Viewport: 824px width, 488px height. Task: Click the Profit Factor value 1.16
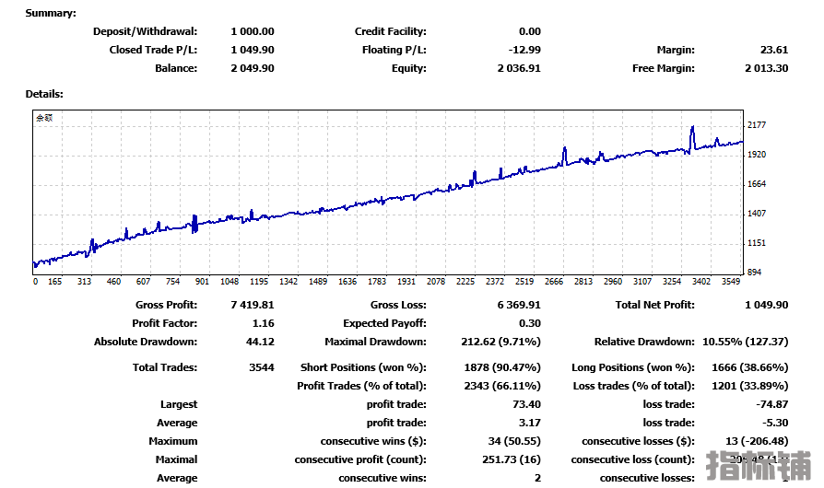(263, 323)
